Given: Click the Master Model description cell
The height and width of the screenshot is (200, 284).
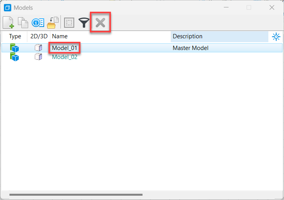Looking at the screenshot, I should [x=190, y=48].
